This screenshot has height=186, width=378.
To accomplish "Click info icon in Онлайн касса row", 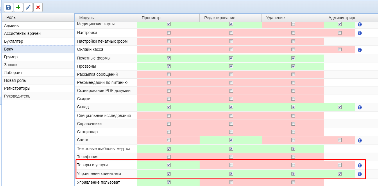I will 359,50.
